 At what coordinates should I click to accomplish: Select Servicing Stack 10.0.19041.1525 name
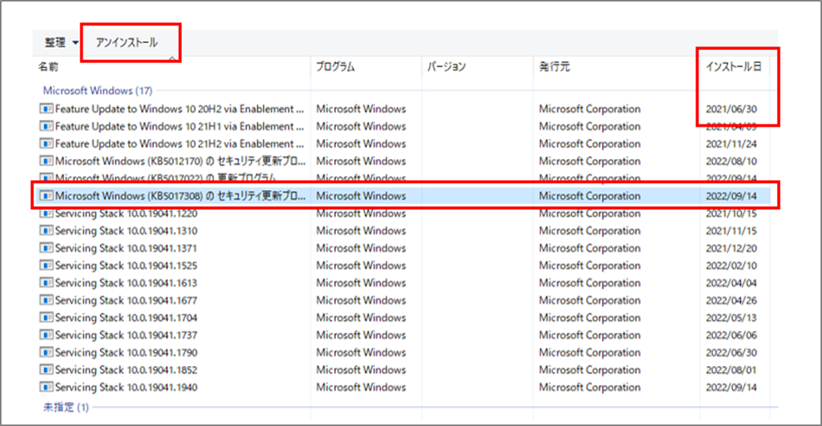pyautogui.click(x=126, y=265)
